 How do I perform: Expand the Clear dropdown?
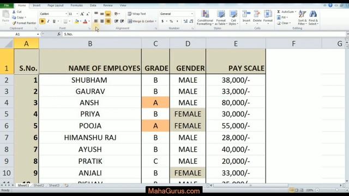[x=290, y=23]
